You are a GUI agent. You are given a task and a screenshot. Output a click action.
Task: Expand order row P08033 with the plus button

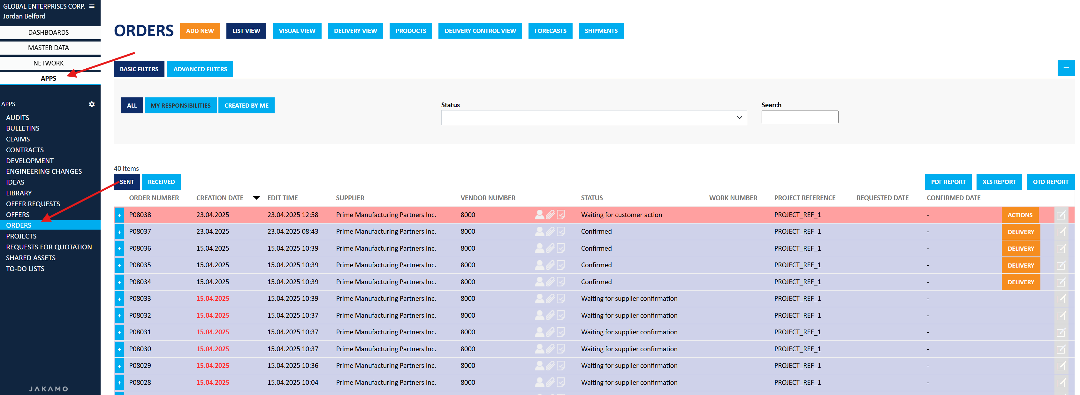click(119, 299)
